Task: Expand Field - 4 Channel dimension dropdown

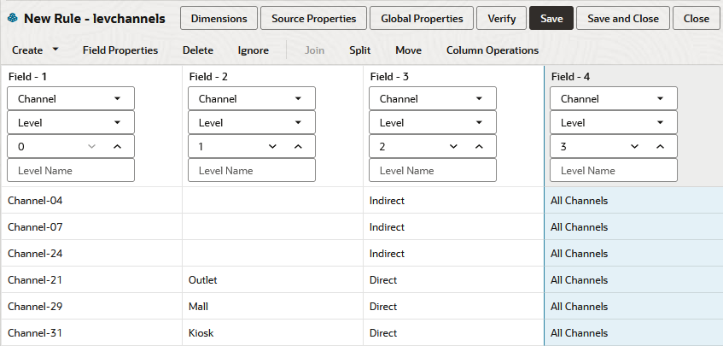Action: point(660,98)
